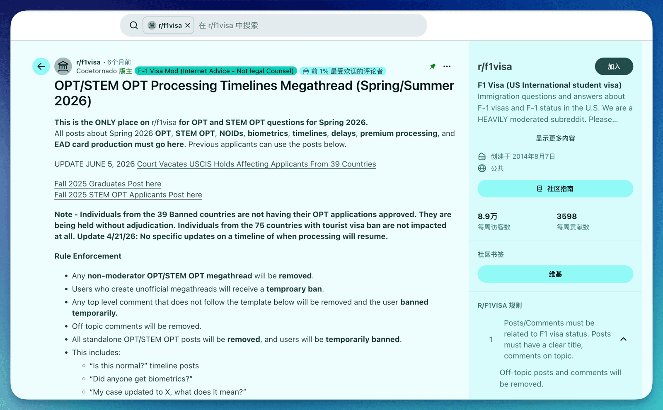This screenshot has width=663, height=410.
Task: Click the 'F1 Visa (US International student visa)' title
Action: 549,85
